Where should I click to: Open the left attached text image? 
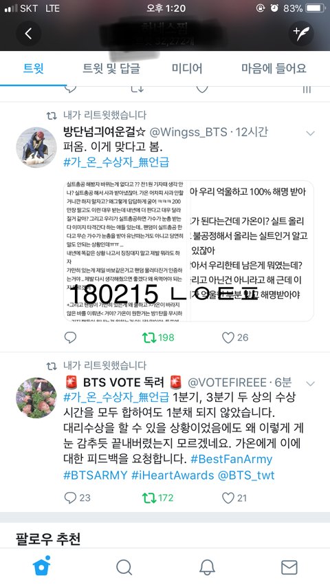pyautogui.click(x=125, y=250)
